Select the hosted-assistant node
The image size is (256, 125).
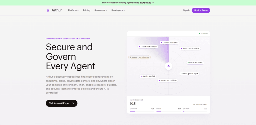[x=195, y=63]
